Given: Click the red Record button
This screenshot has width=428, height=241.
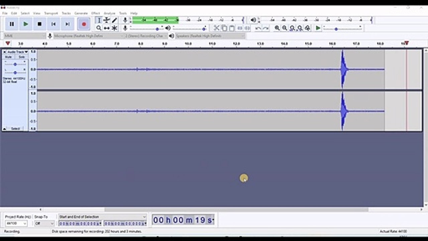Looking at the screenshot, I should click(x=84, y=24).
